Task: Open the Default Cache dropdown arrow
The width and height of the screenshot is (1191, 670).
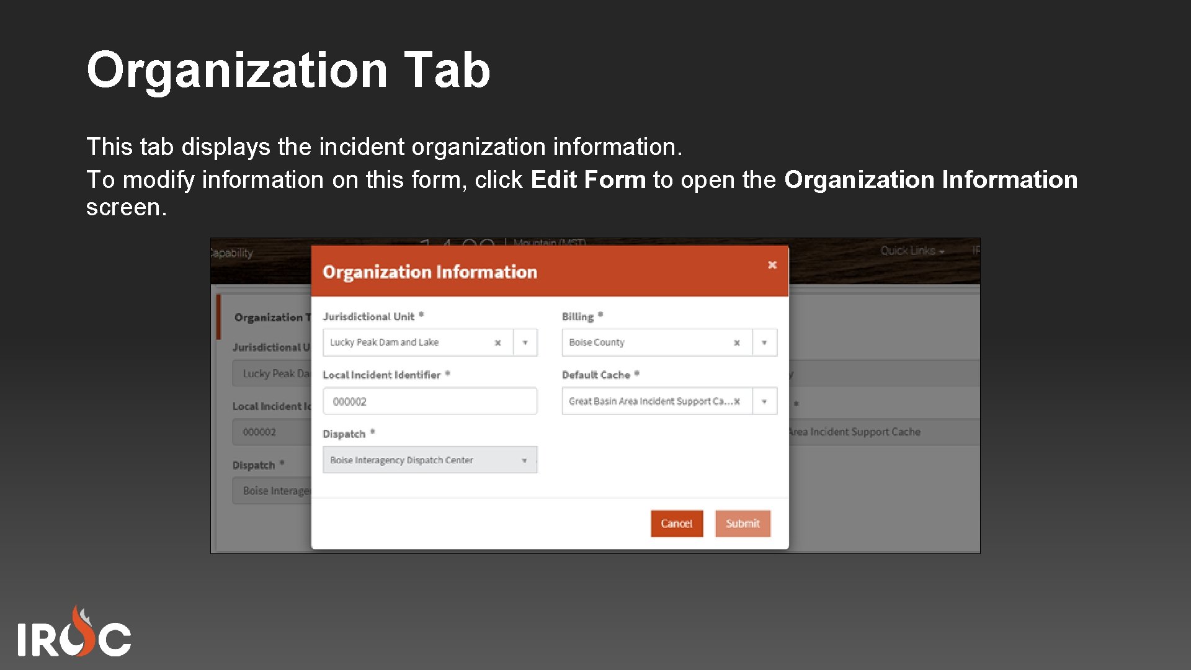Action: coord(764,401)
